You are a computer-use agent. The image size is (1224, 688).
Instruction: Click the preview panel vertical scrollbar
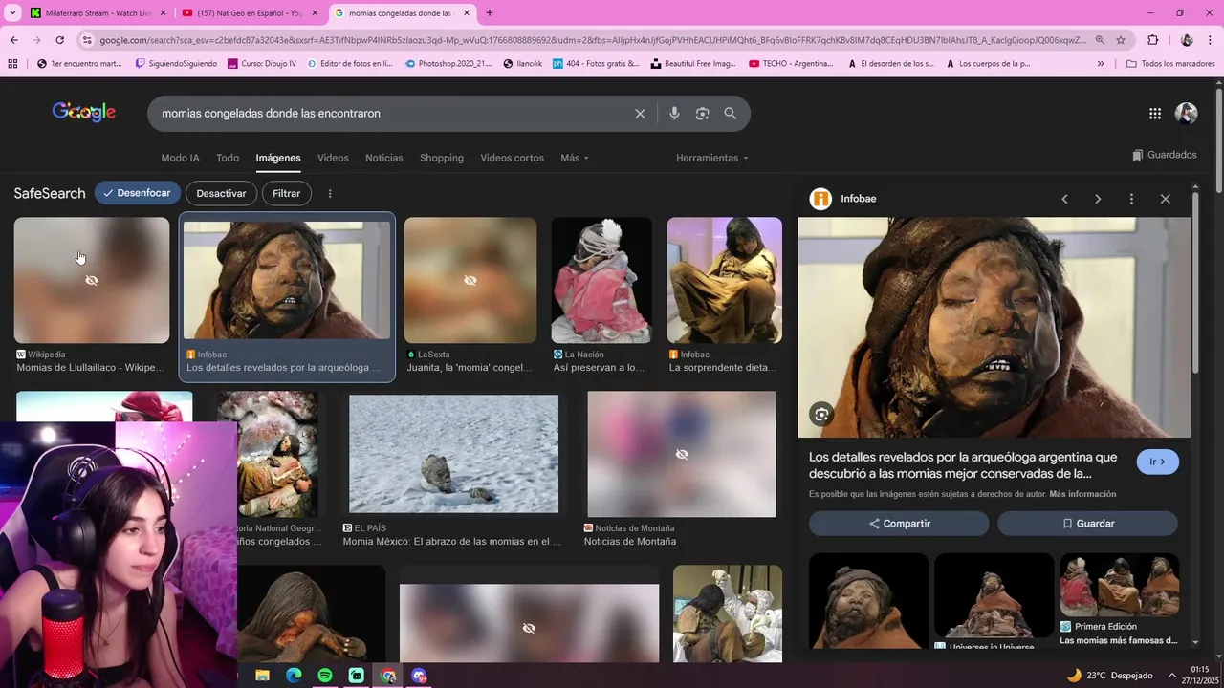click(x=1195, y=282)
